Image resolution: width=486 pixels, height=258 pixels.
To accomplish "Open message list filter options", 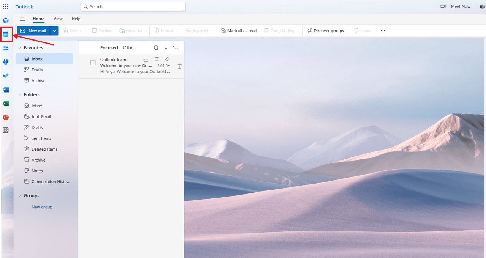I will coord(166,47).
